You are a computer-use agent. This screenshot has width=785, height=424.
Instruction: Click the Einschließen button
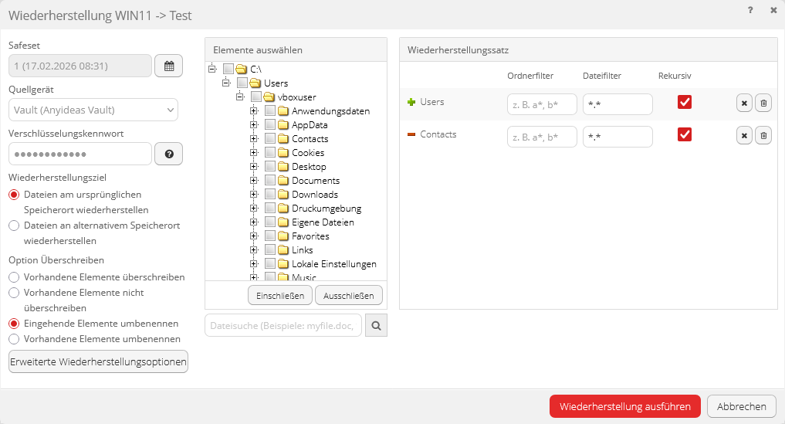pyautogui.click(x=279, y=295)
